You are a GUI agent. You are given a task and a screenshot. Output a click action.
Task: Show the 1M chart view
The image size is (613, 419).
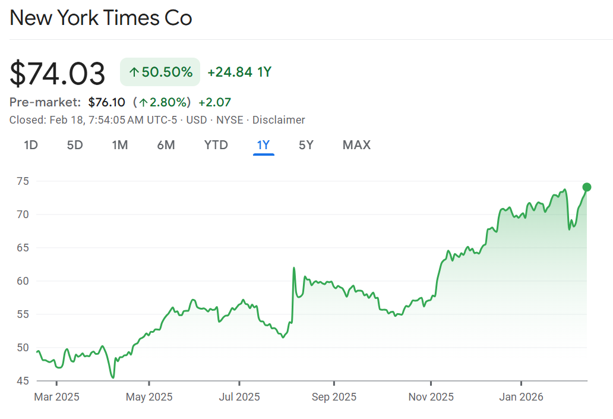[120, 145]
